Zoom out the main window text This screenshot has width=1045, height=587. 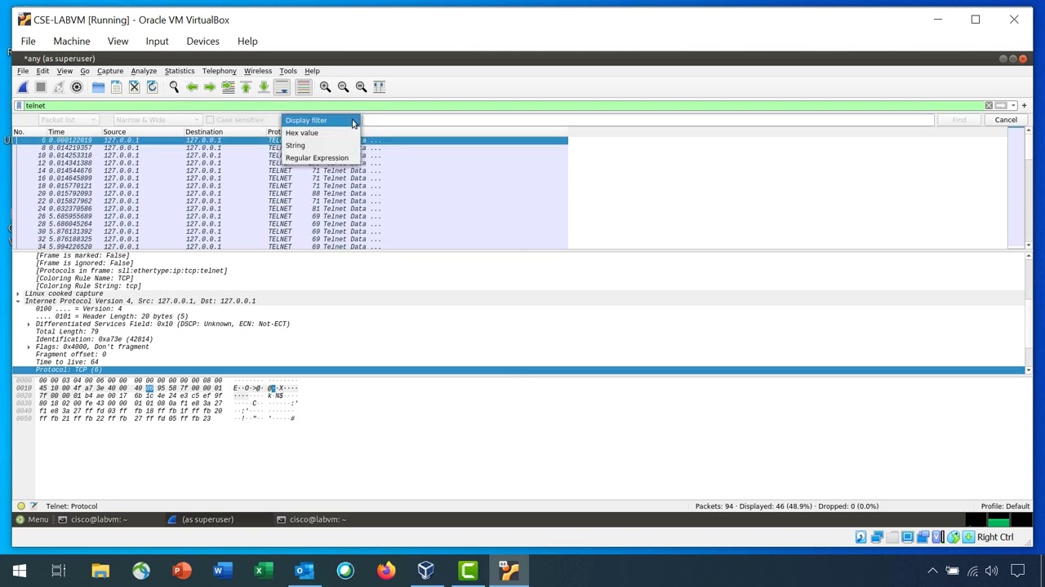[x=343, y=86]
